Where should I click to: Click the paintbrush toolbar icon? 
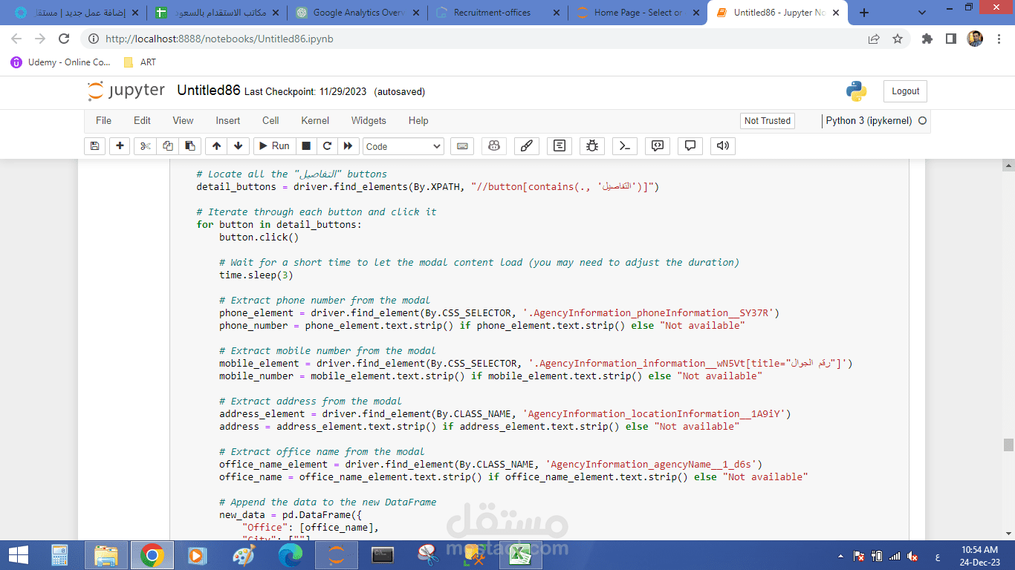[526, 146]
